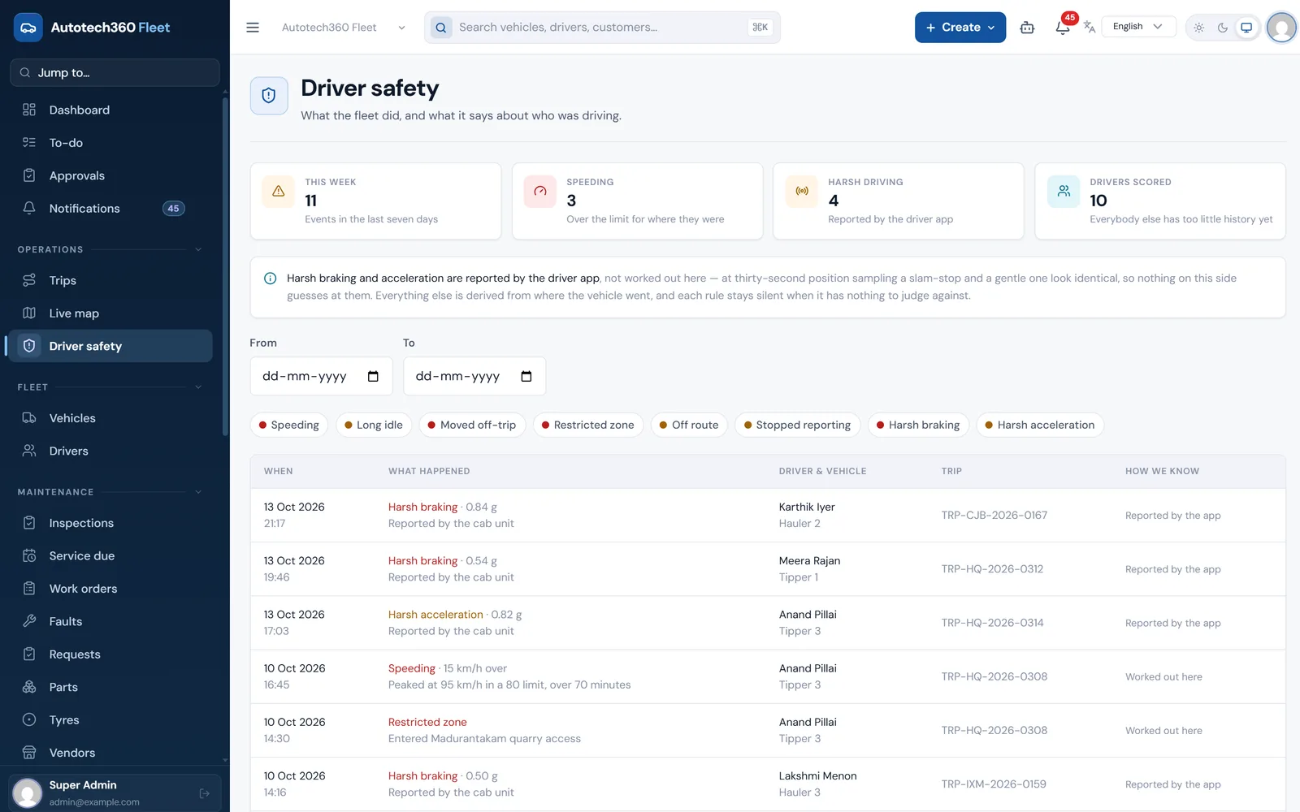Click the Autotech360 Fleet car logo

28,28
